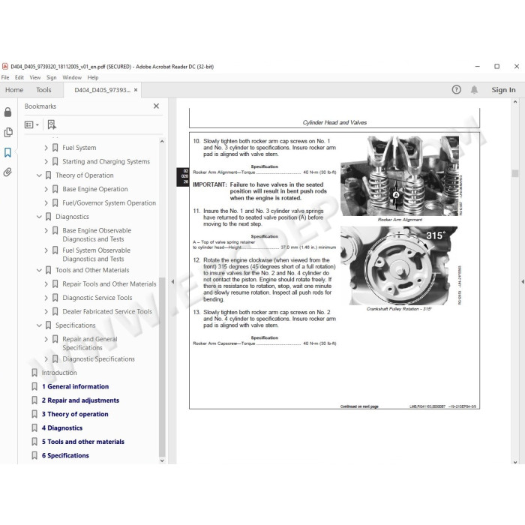Open the Sign menu
Screen dimensions: 525x525
(x=51, y=77)
